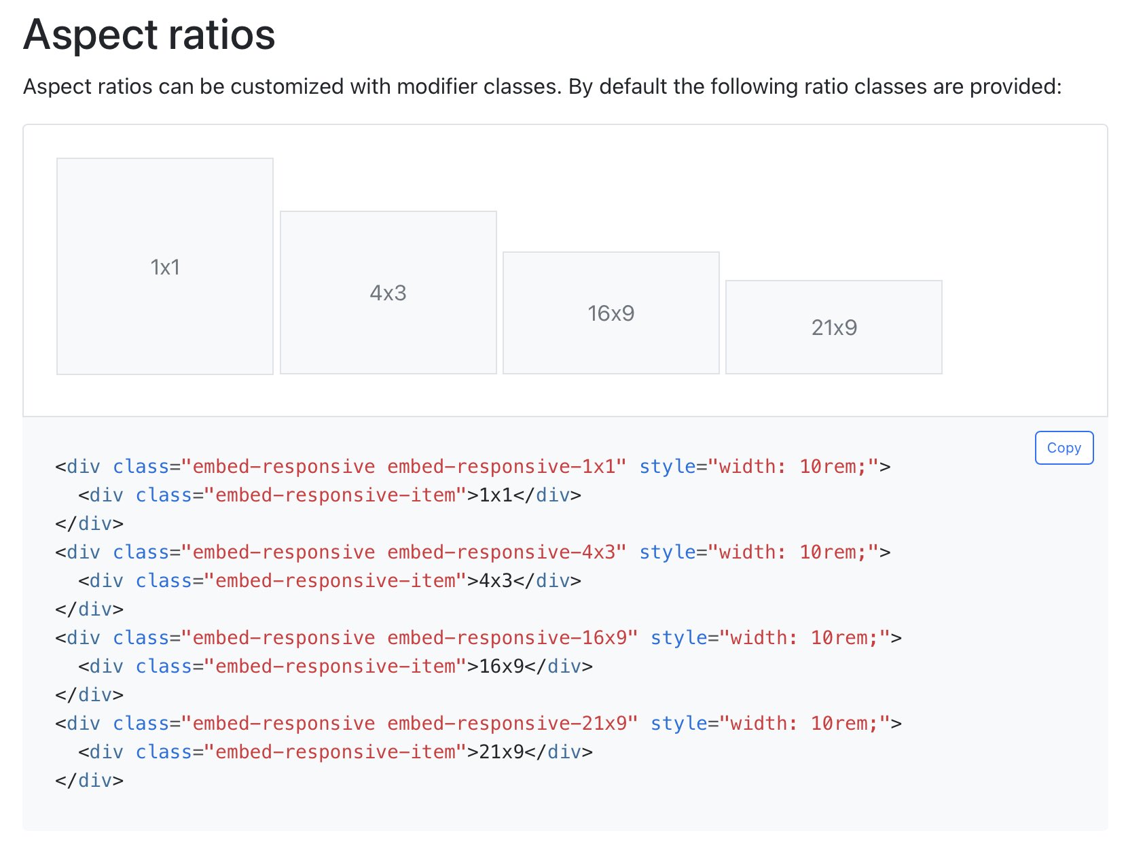The width and height of the screenshot is (1126, 848).
Task: Click the last closing </div> tag
Action: tap(90, 781)
